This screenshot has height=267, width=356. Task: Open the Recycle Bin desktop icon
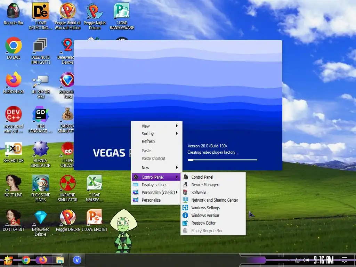pyautogui.click(x=14, y=14)
